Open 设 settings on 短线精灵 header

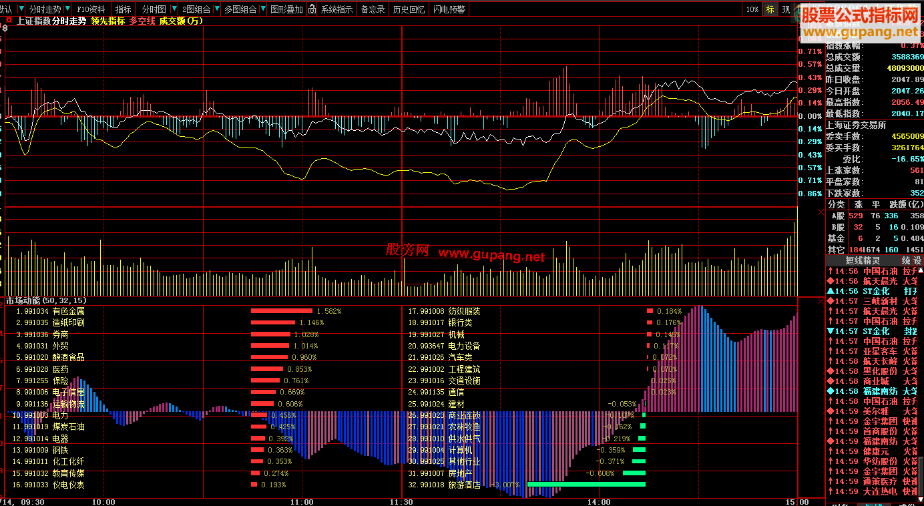tap(917, 260)
